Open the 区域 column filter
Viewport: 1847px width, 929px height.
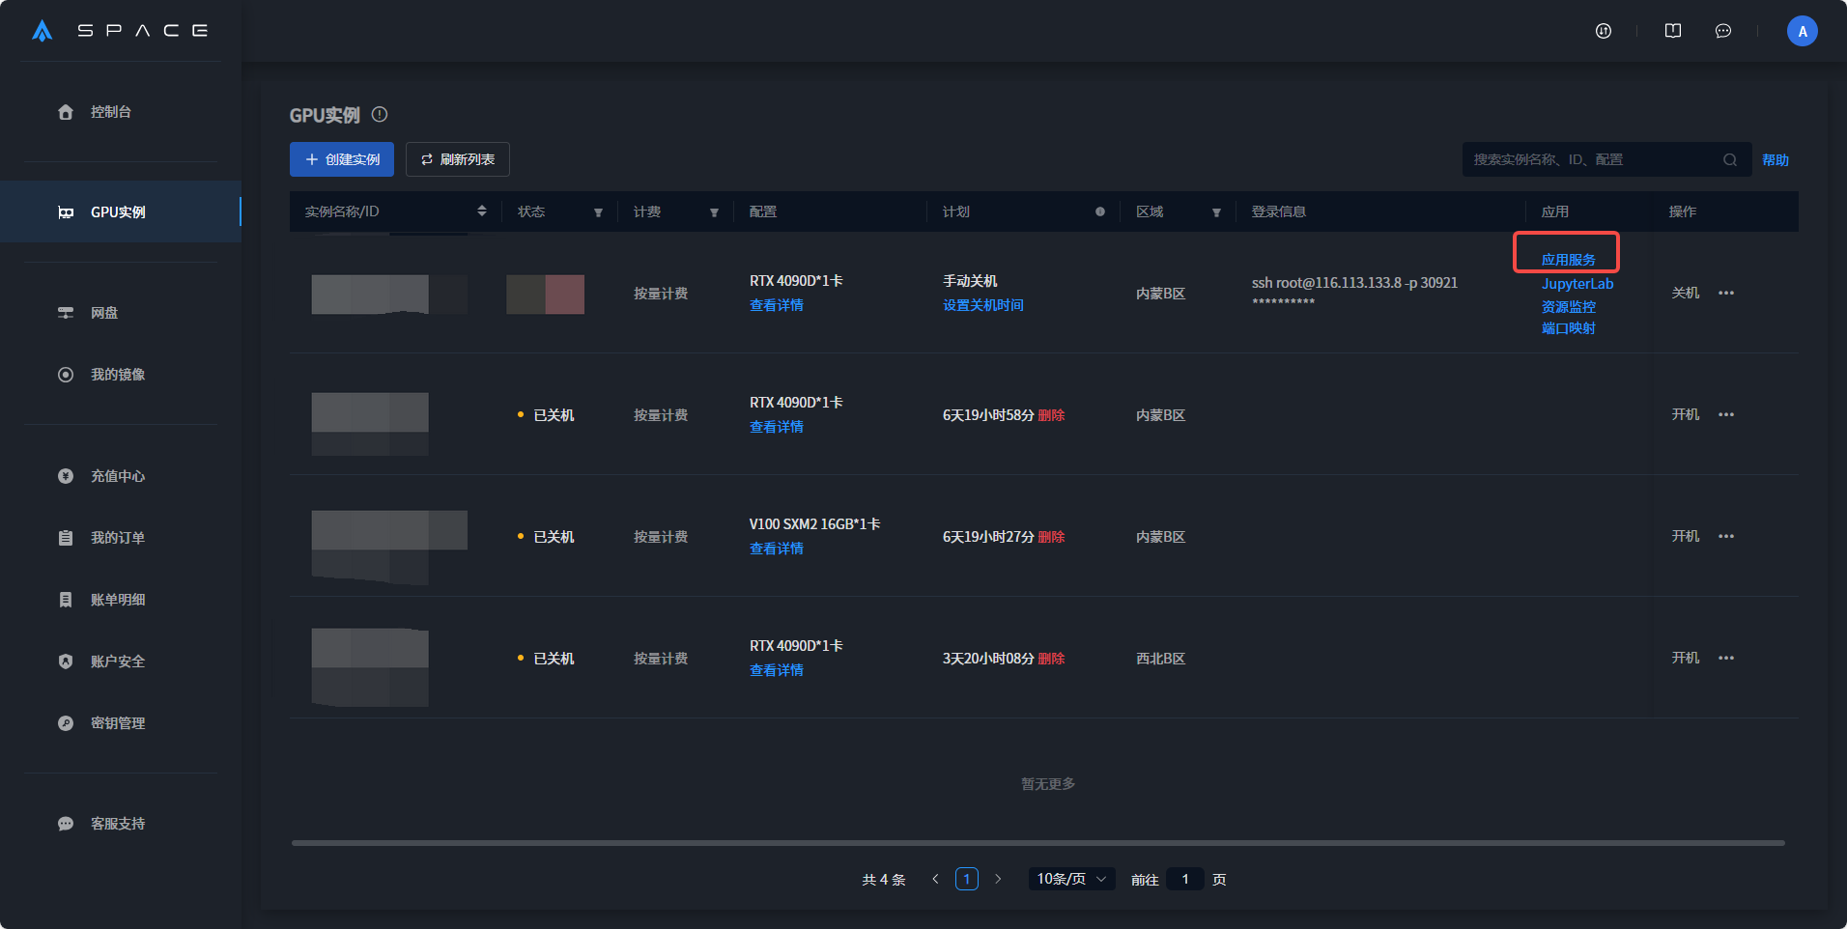point(1216,212)
